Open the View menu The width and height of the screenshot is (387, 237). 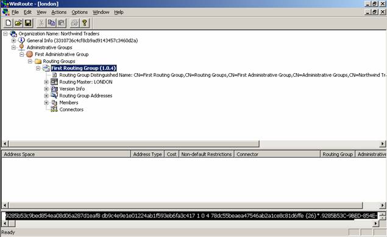coord(41,12)
